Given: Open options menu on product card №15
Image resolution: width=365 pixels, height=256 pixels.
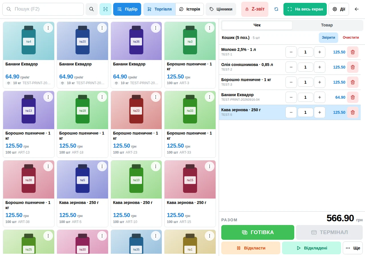Looking at the screenshot, I should click(x=210, y=166).
